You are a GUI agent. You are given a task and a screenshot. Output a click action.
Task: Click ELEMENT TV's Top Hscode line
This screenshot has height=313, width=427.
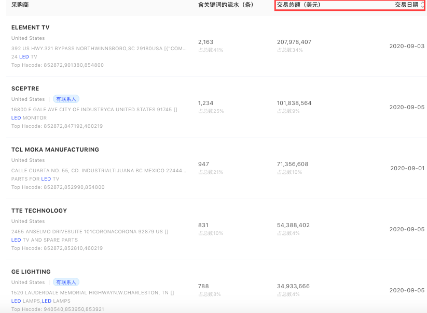coord(57,65)
